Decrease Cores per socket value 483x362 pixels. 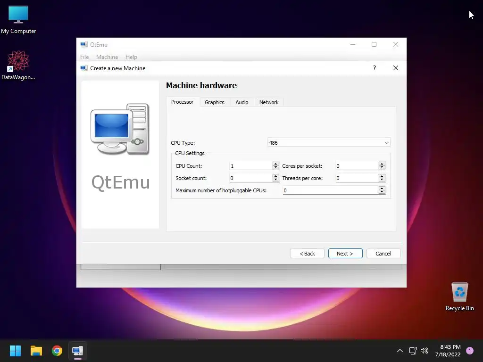pos(382,168)
